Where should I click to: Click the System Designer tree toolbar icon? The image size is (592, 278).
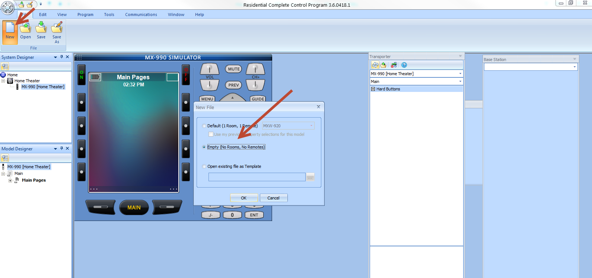5,66
